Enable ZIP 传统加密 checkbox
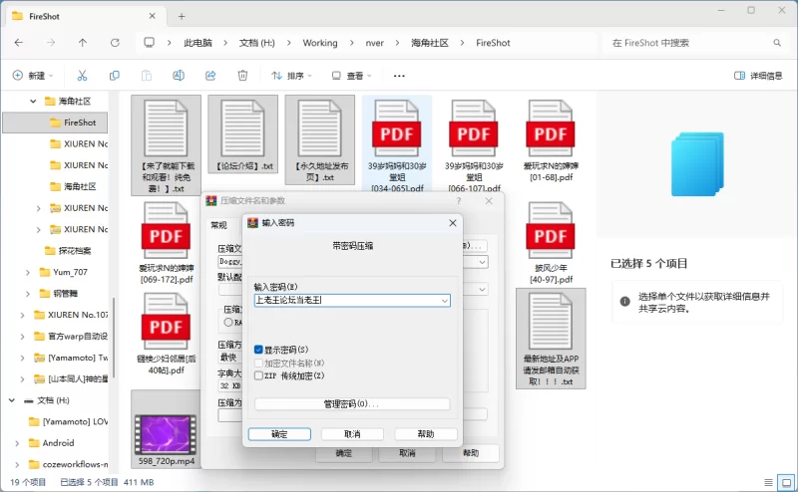 (259, 375)
